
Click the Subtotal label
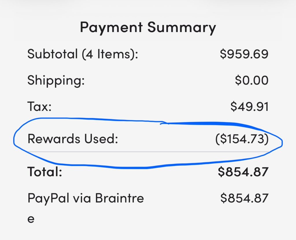click(53, 54)
